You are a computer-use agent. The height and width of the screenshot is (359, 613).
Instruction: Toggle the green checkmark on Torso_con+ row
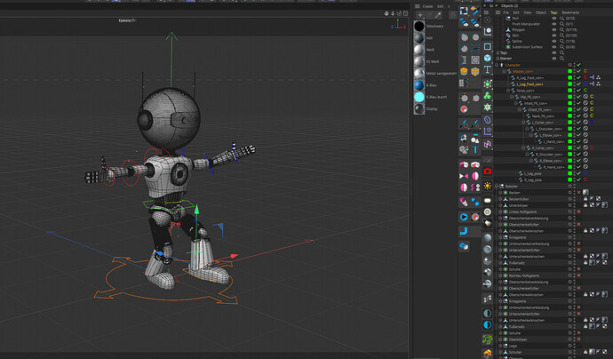579,91
